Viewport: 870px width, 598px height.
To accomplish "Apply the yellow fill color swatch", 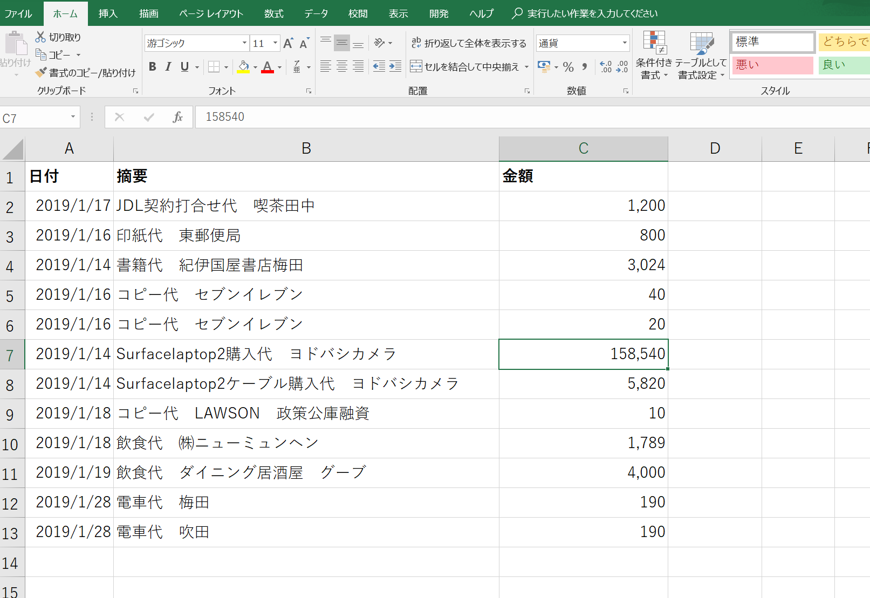I will click(x=244, y=66).
